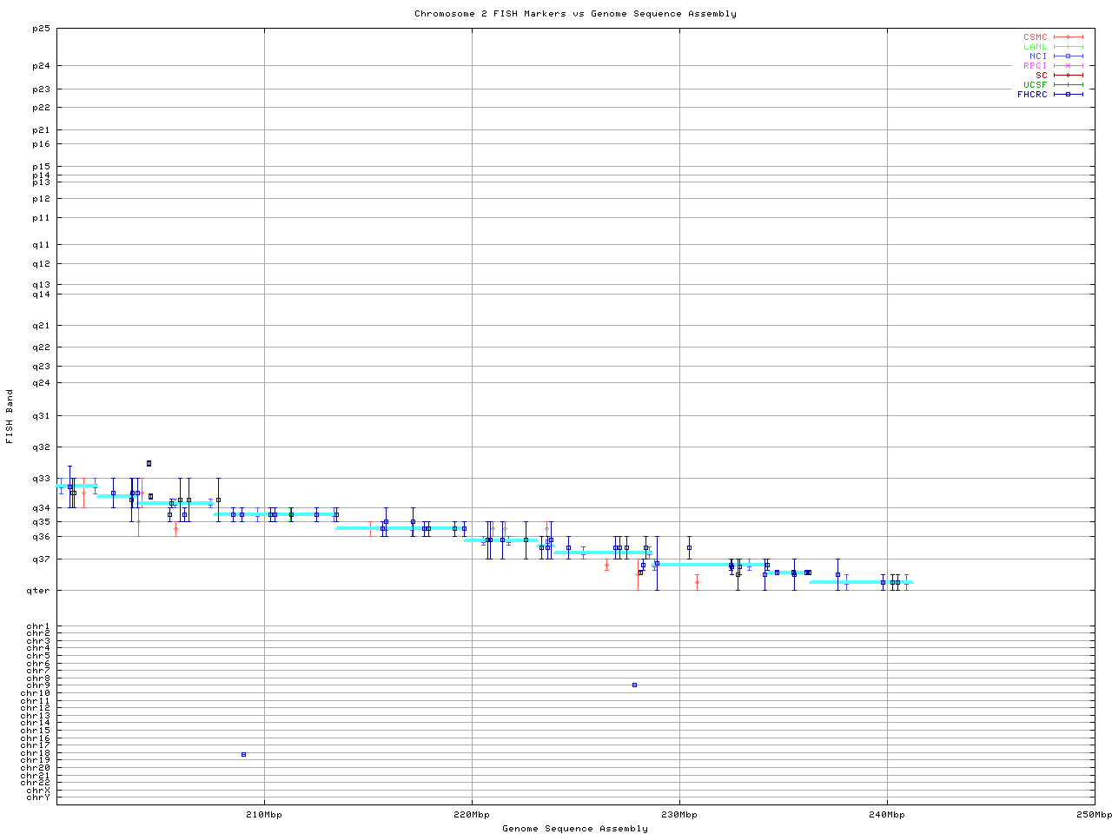Click the FHCRC legend text label
The width and height of the screenshot is (1112, 834).
pyautogui.click(x=1032, y=95)
